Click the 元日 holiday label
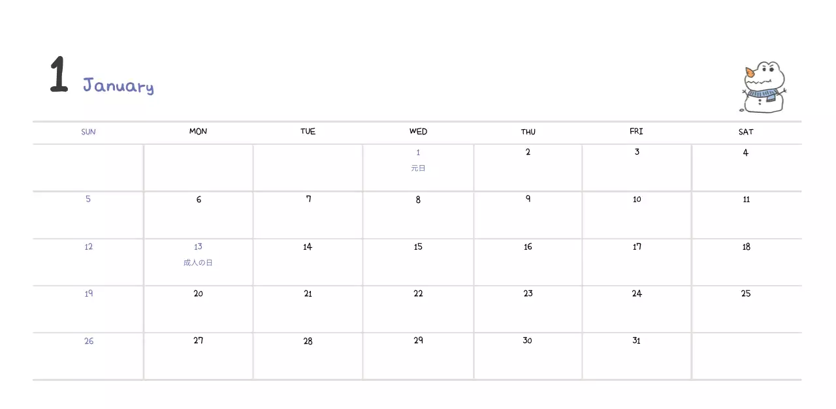The image size is (836, 409). [418, 168]
